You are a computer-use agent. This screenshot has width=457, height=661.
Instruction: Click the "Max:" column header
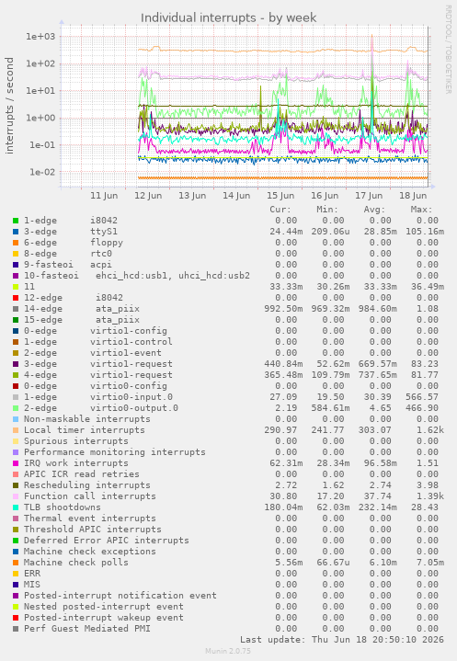pyautogui.click(x=421, y=210)
